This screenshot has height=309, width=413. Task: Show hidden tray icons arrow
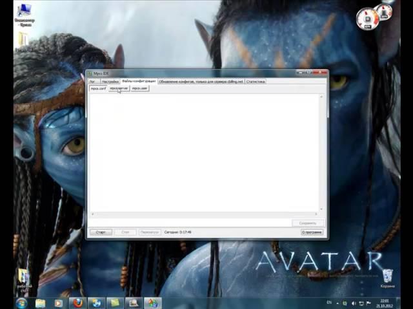point(337,303)
